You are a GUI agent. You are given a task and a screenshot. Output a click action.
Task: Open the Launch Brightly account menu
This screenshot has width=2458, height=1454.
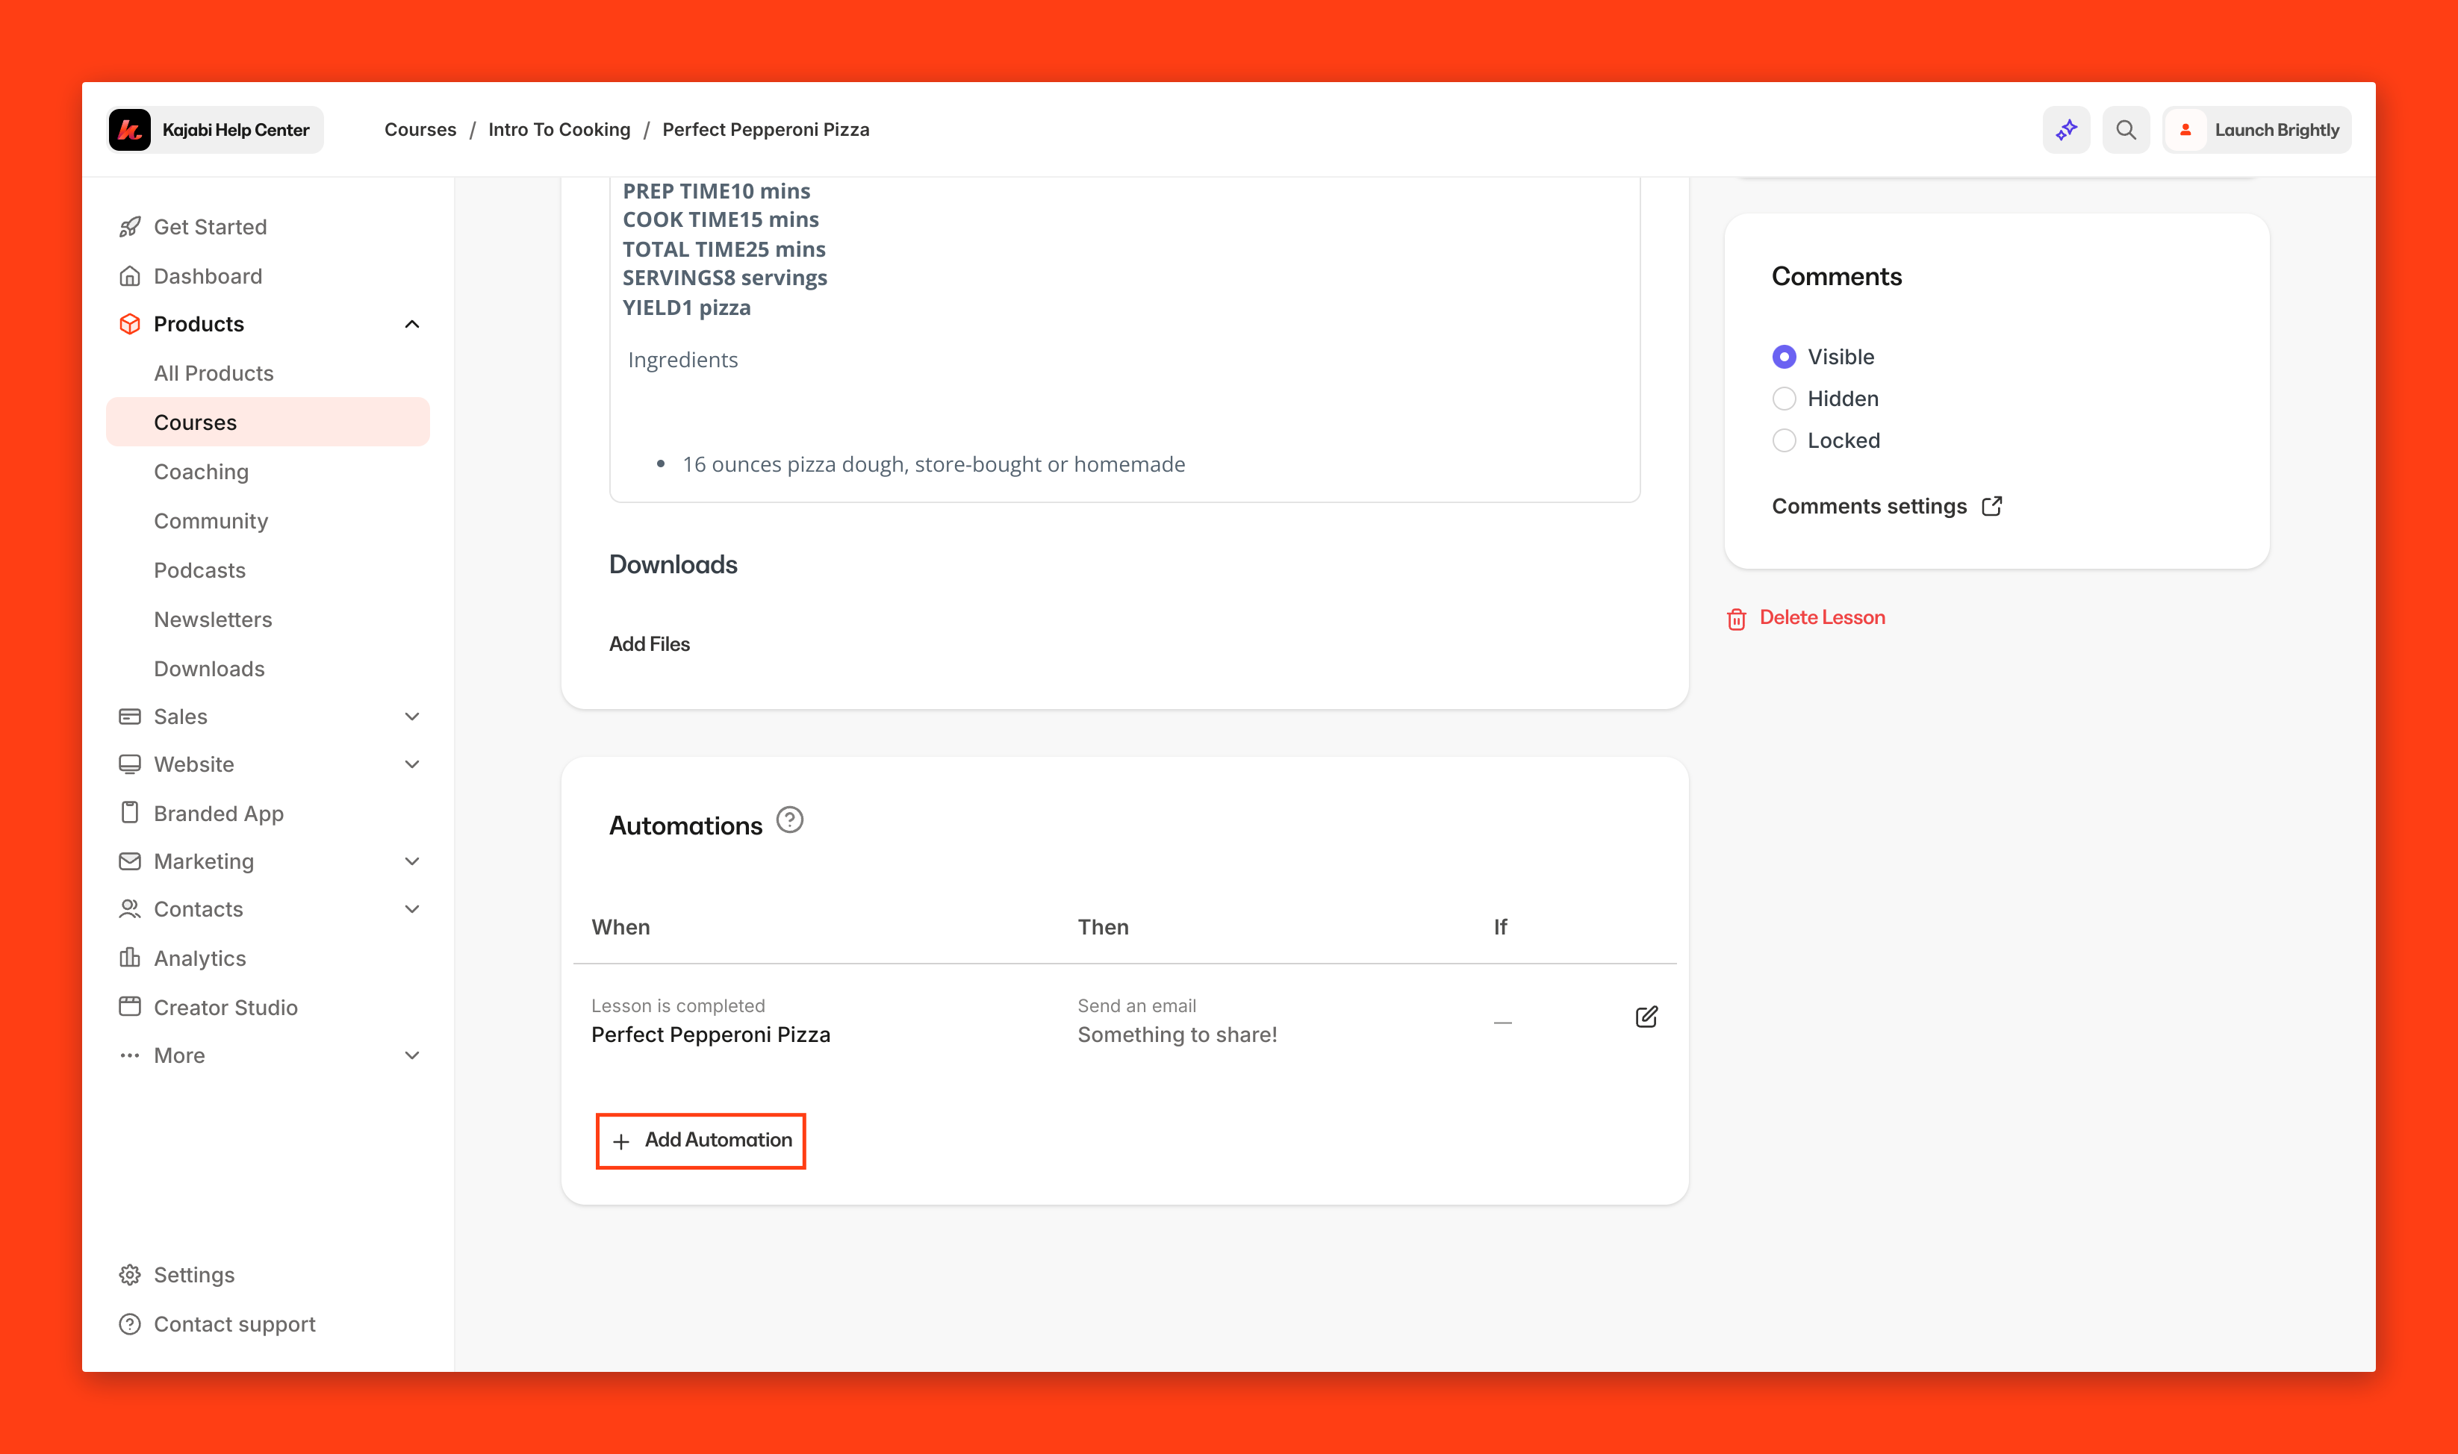[x=2256, y=129]
